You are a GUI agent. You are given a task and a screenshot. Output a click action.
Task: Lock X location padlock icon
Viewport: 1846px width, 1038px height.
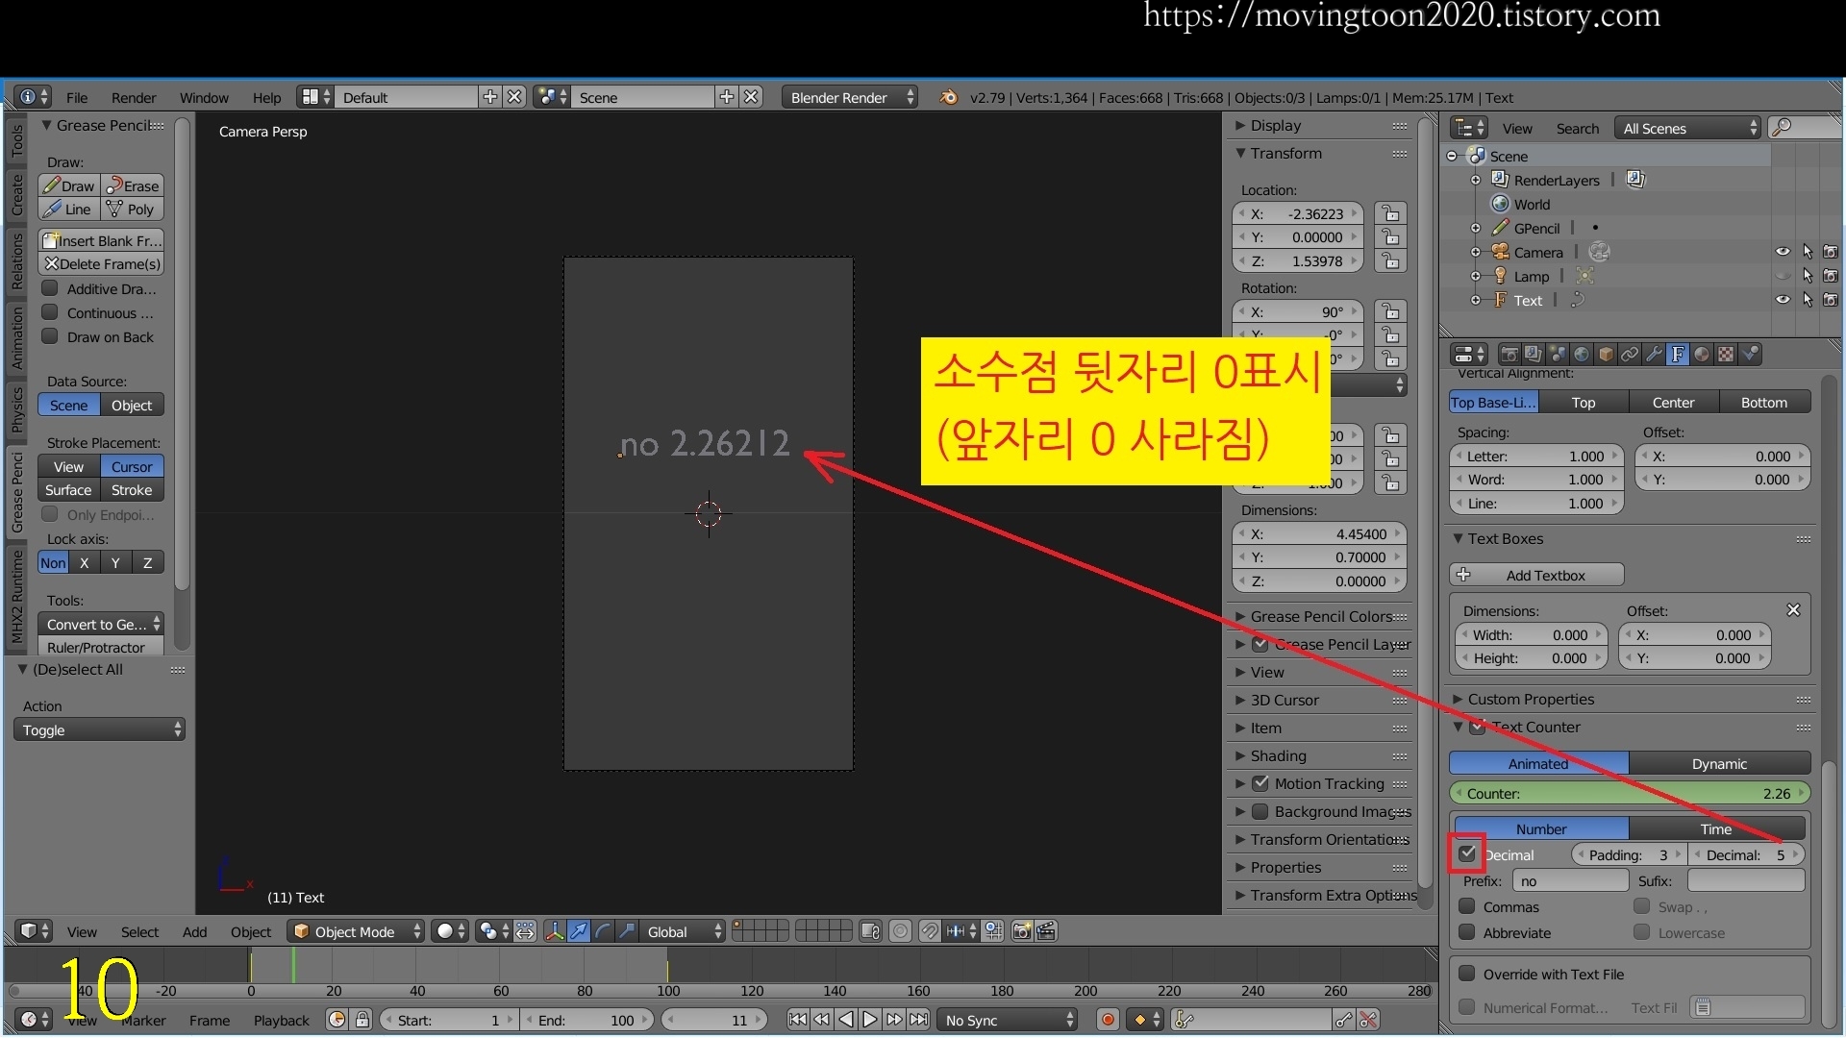click(1391, 213)
